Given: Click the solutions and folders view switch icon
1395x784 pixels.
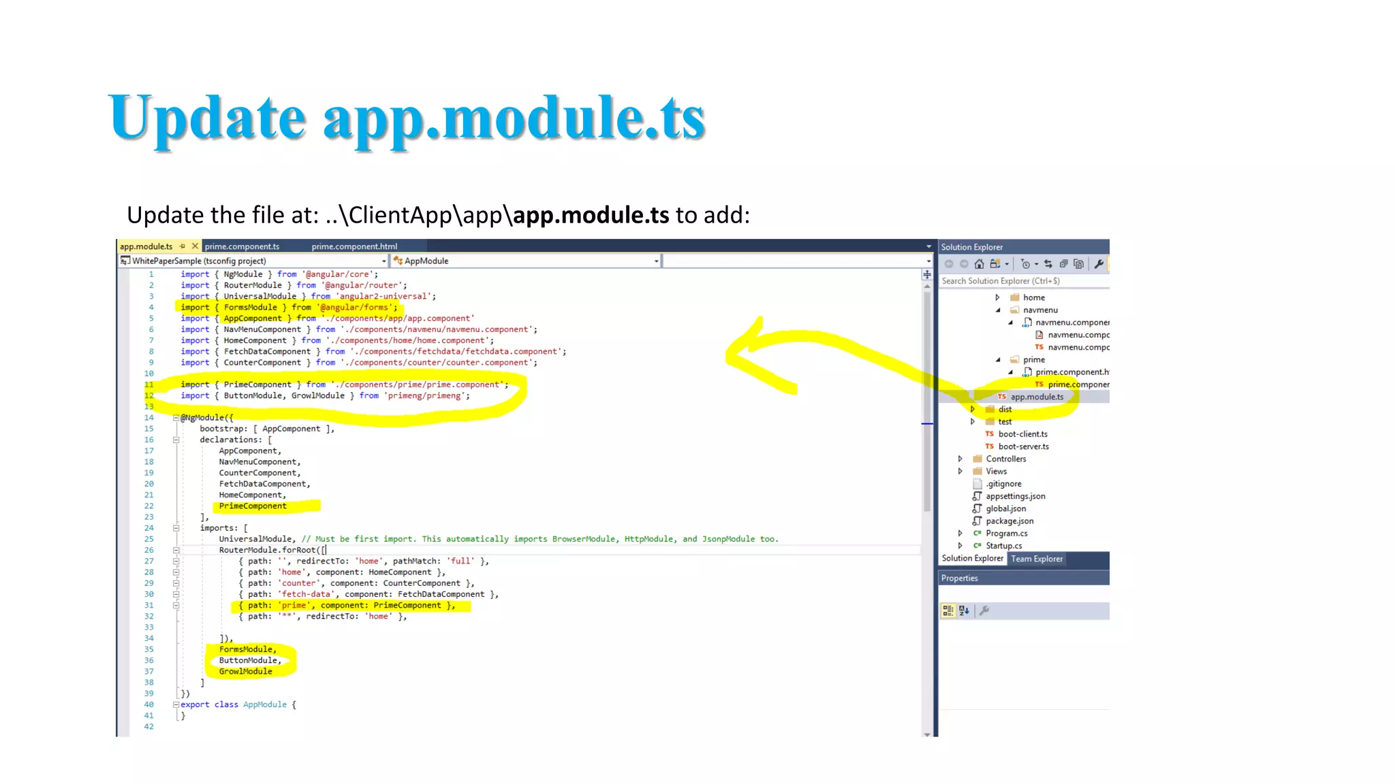Looking at the screenshot, I should [x=995, y=264].
